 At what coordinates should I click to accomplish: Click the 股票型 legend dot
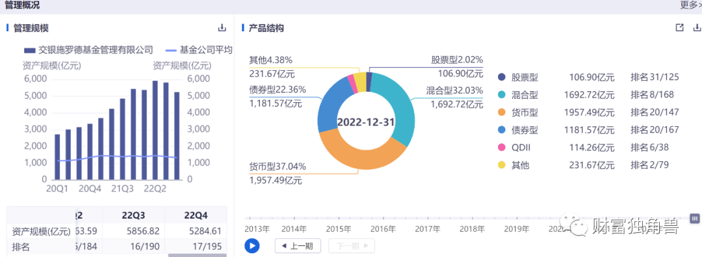(501, 77)
